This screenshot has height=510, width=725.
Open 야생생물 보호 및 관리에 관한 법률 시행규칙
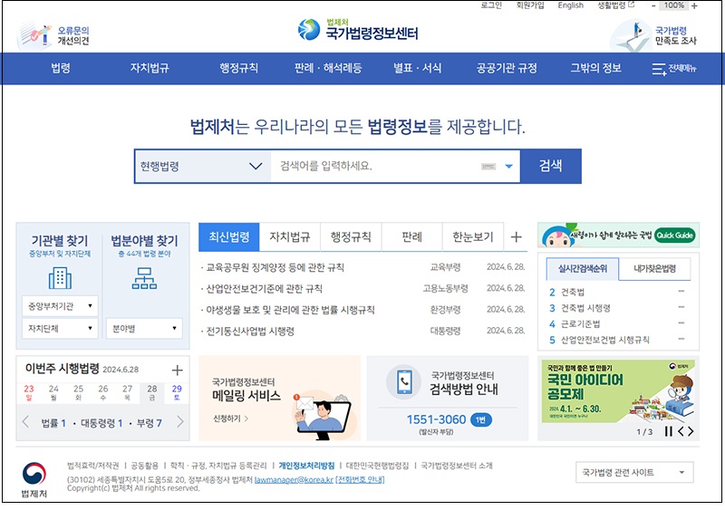pos(290,310)
